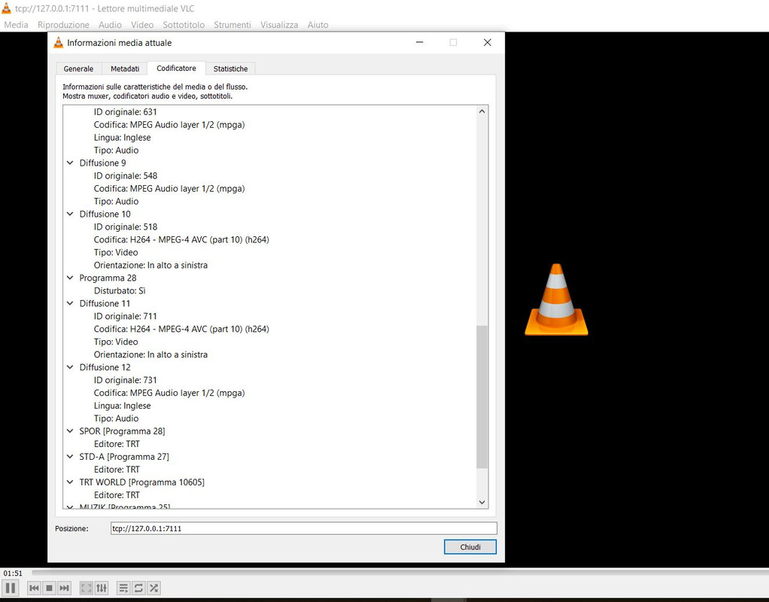The image size is (769, 602).
Task: Pause playback with the pause button
Action: pos(11,588)
